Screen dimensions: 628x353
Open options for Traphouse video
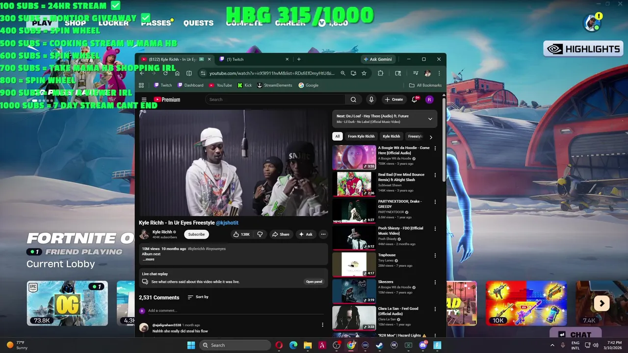tap(435, 255)
